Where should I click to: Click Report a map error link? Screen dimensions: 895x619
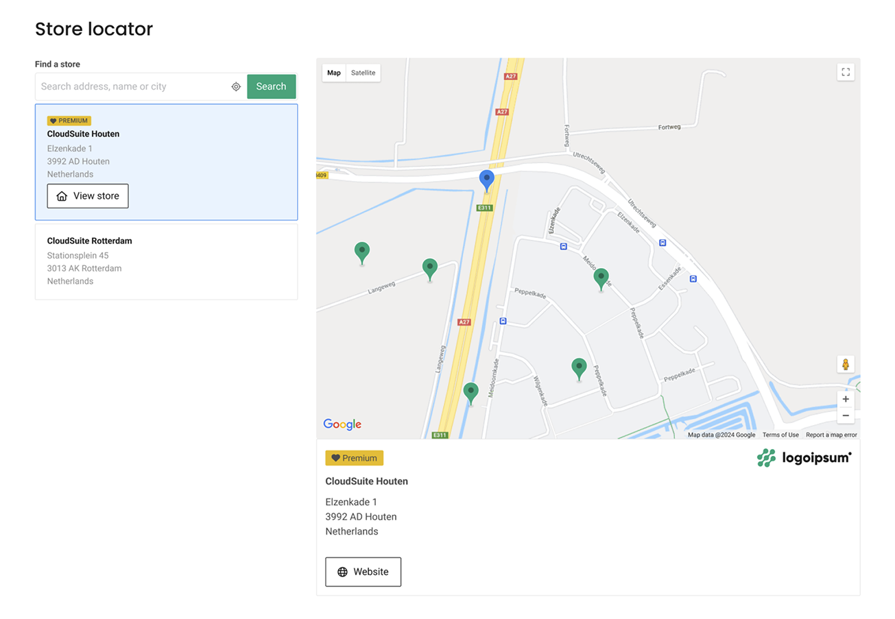tap(831, 435)
